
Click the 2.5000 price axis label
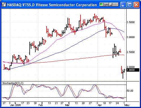[x=131, y=52]
